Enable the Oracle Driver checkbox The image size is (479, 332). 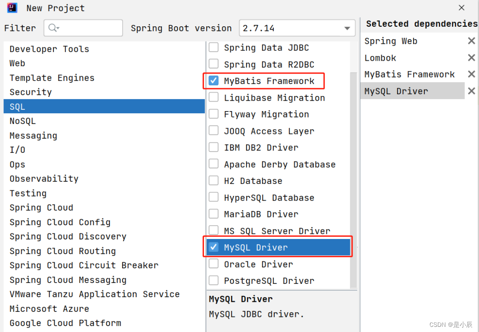pos(213,264)
